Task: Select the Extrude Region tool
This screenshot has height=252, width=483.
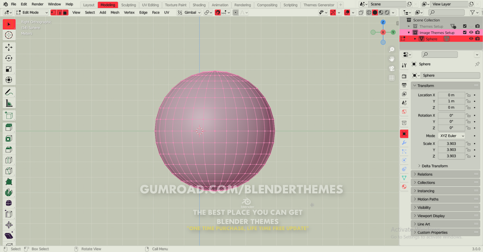Action: tap(9, 127)
